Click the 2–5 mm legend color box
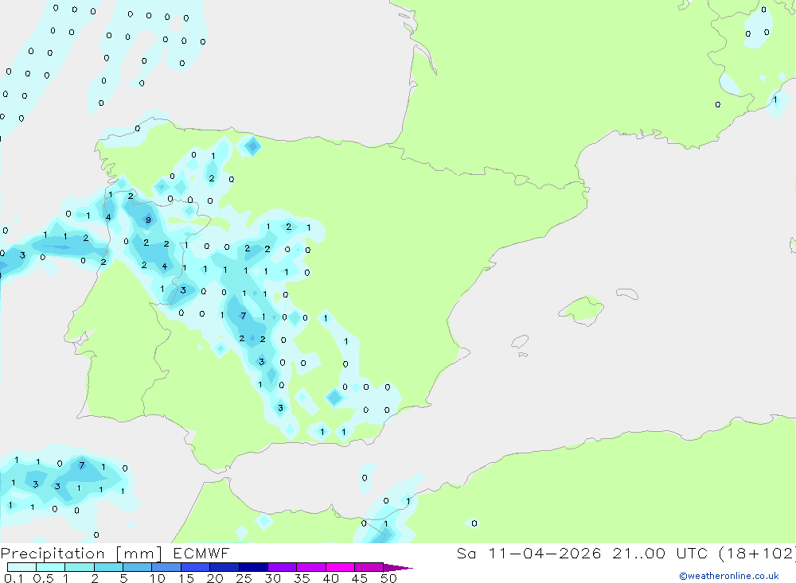The width and height of the screenshot is (796, 583). click(108, 567)
